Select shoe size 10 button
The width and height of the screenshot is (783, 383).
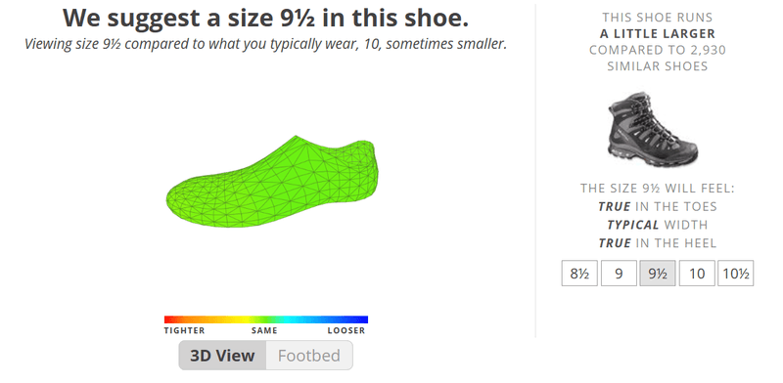(x=697, y=274)
